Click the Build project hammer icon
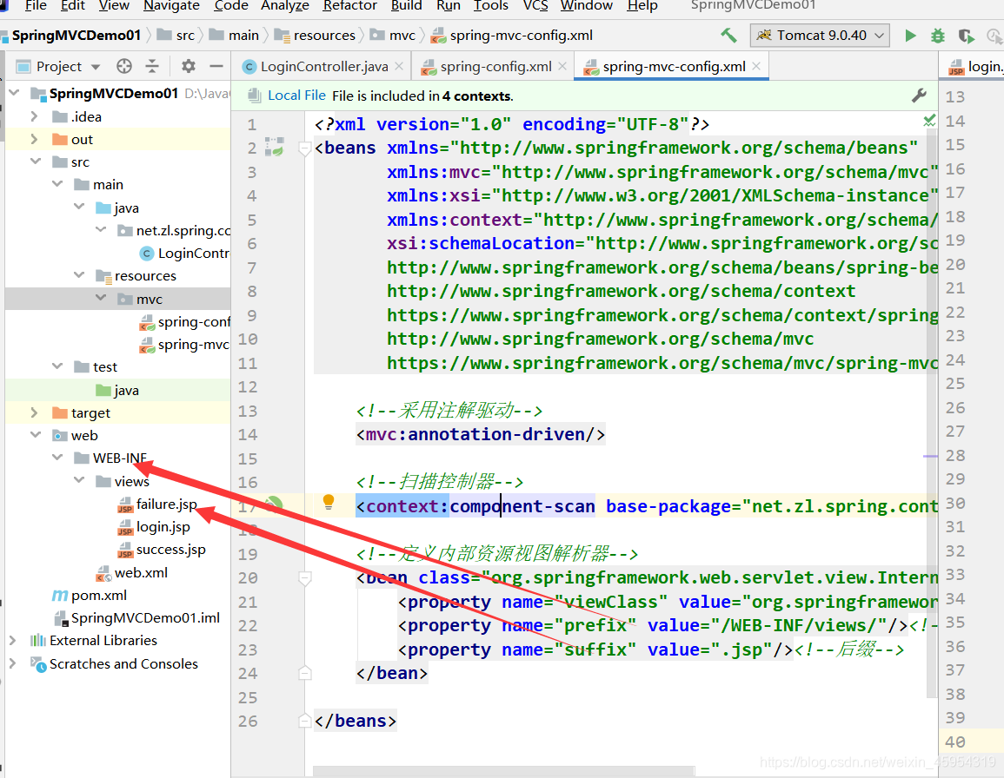This screenshot has height=778, width=1004. 728,36
